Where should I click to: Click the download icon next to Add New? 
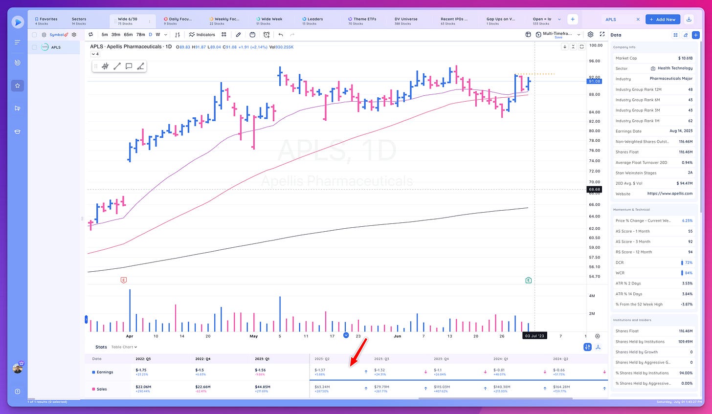click(x=689, y=19)
